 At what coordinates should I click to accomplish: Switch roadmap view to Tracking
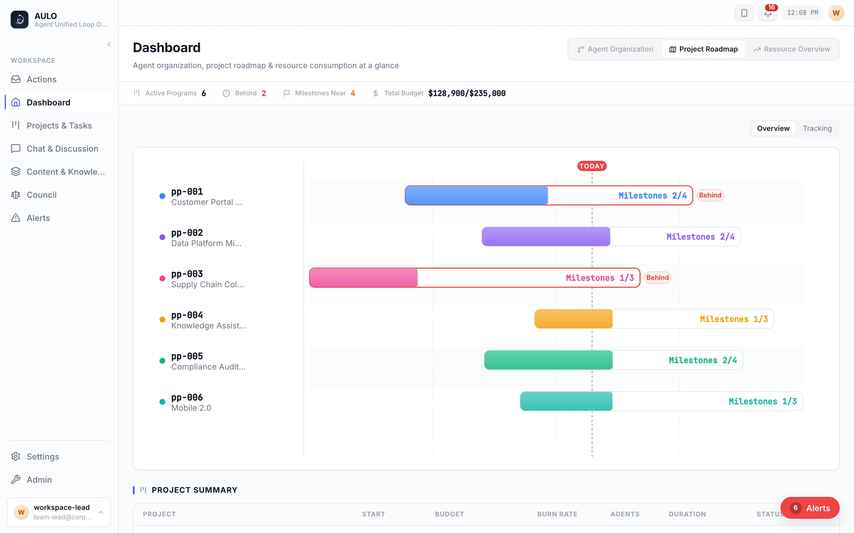pyautogui.click(x=817, y=128)
